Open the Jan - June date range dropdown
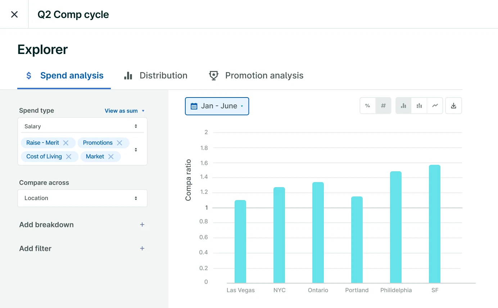This screenshot has width=498, height=308. [x=217, y=106]
